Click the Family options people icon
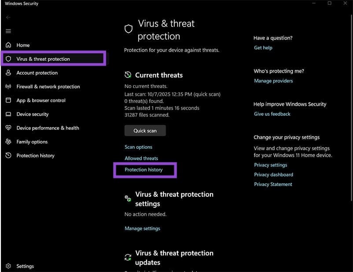Viewport: 353px width, 272px height. [x=8, y=142]
